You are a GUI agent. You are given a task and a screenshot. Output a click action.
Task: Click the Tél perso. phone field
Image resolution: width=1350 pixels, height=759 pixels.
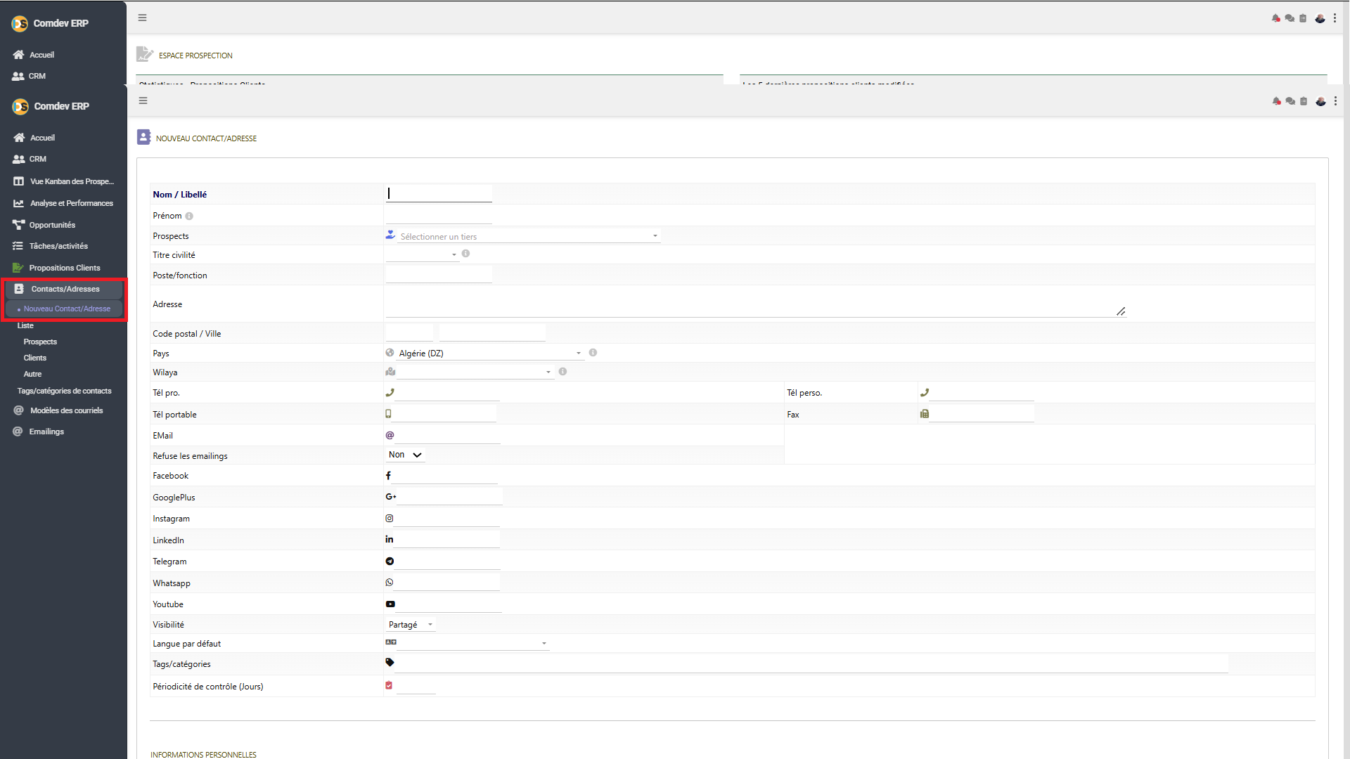pos(982,393)
